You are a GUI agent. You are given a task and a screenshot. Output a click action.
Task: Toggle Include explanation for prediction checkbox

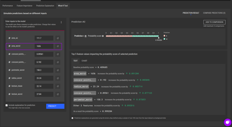point(6,105)
